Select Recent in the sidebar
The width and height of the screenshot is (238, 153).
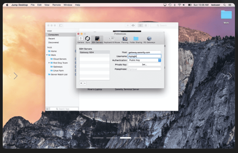click(52, 39)
